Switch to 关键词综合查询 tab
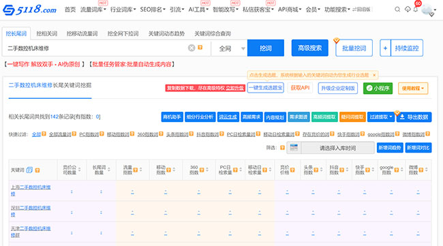The height and width of the screenshot is (246, 443). click(213, 33)
